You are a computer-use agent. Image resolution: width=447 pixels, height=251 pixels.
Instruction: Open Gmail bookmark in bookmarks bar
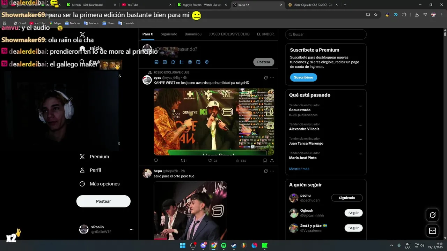(x=20, y=23)
